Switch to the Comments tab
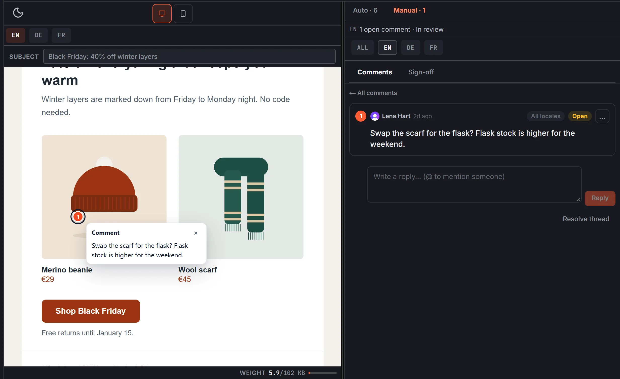Viewport: 620px width, 379px height. click(x=375, y=72)
